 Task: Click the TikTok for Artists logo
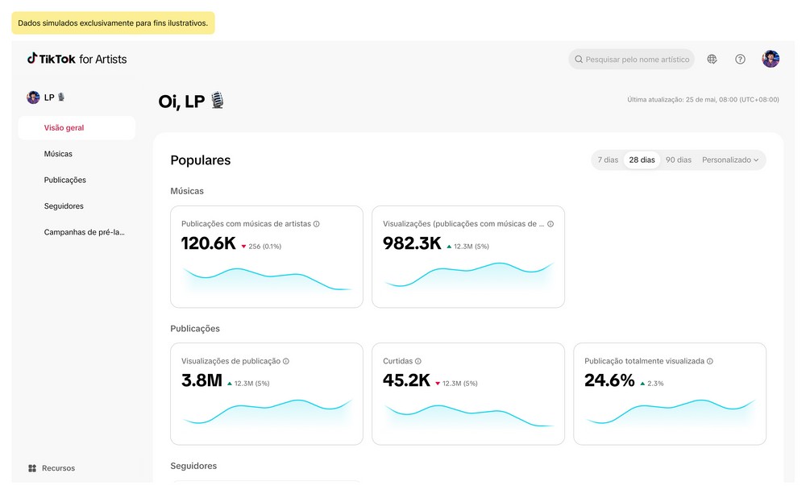[77, 59]
